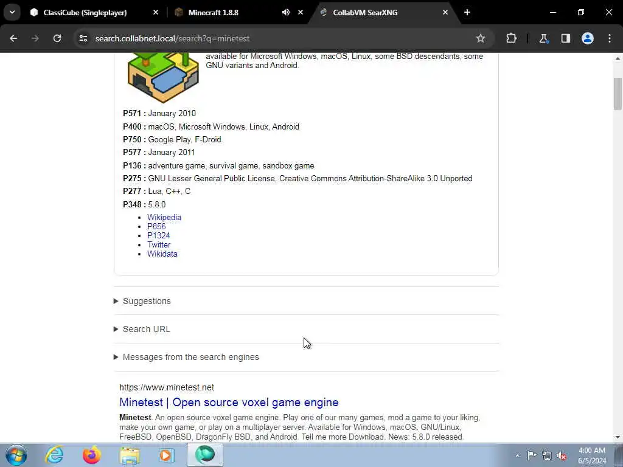Open site information icon in address bar
The image size is (623, 467).
pos(83,38)
